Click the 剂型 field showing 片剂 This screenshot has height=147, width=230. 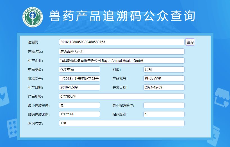click(164, 69)
